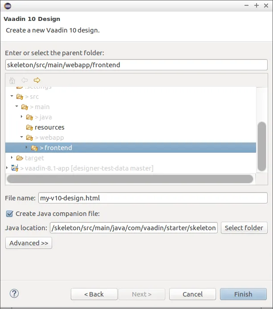This screenshot has height=309, width=273.
Task: Collapse the src tree node
Action: pyautogui.click(x=12, y=96)
